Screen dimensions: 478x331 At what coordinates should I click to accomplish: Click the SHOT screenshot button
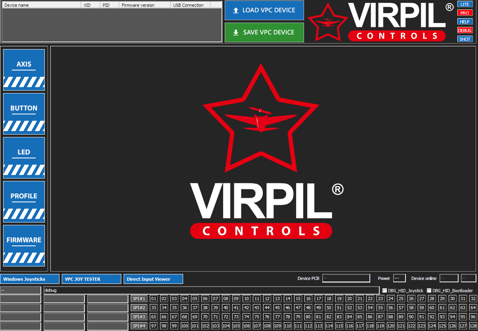pos(465,39)
